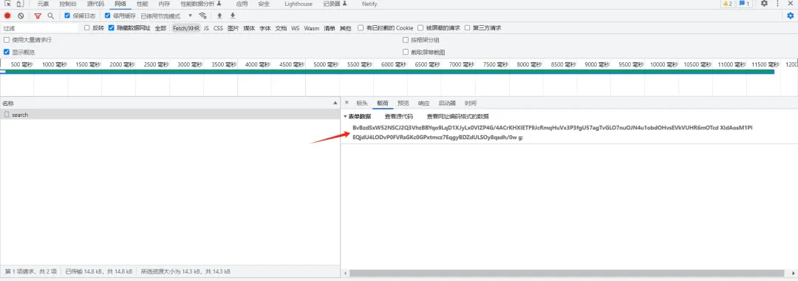
Task: Toggle the 显示概览 checkbox
Action: tap(7, 52)
